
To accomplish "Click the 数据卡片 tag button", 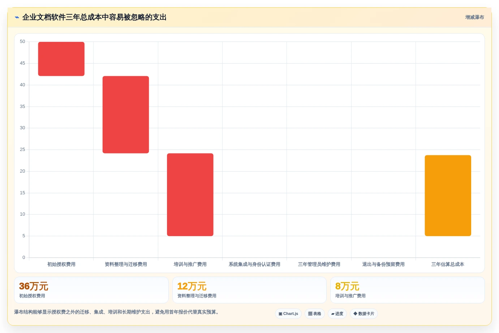I will pyautogui.click(x=364, y=313).
